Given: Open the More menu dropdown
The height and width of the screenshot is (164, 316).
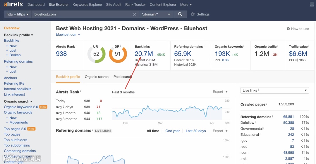Looking at the screenshot, I should [186, 4].
